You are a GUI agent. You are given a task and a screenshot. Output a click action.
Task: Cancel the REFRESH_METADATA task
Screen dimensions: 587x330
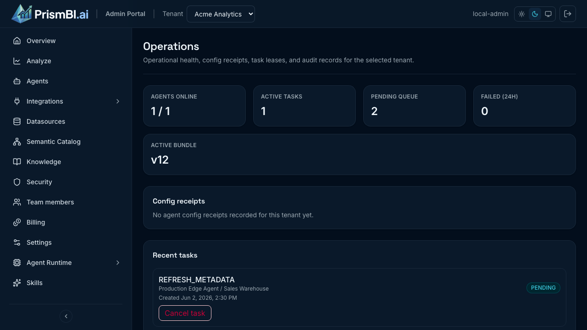(185, 313)
